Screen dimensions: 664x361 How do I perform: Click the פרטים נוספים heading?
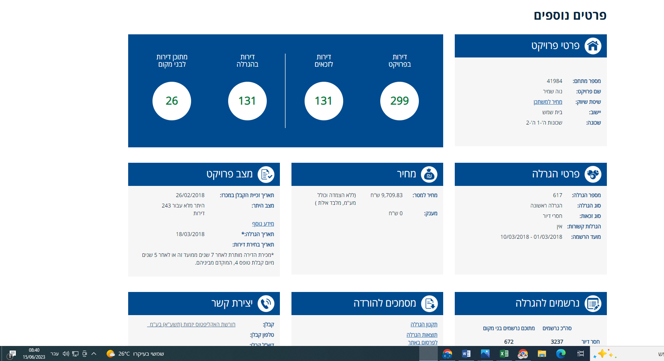[570, 15]
